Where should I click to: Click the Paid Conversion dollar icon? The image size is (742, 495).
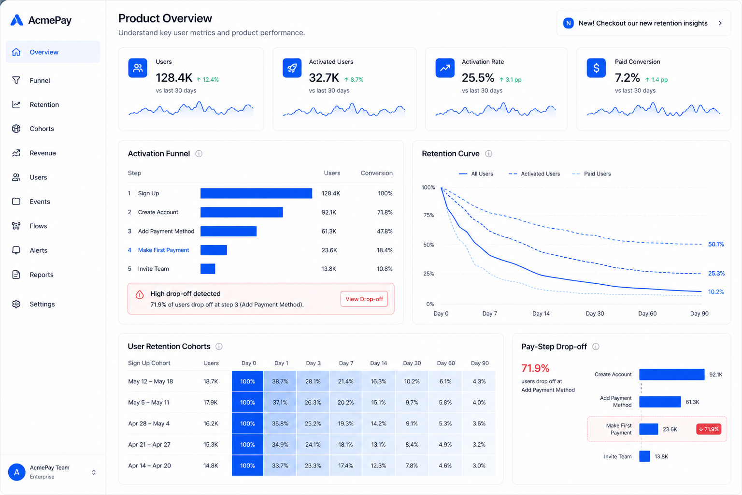[x=596, y=68]
